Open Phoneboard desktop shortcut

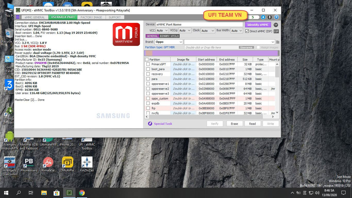(29, 164)
